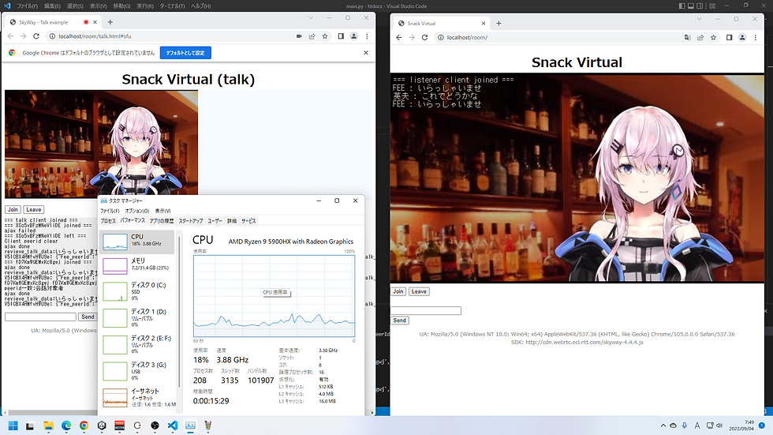Open Windows Start menu
The image size is (773, 435).
click(x=13, y=426)
